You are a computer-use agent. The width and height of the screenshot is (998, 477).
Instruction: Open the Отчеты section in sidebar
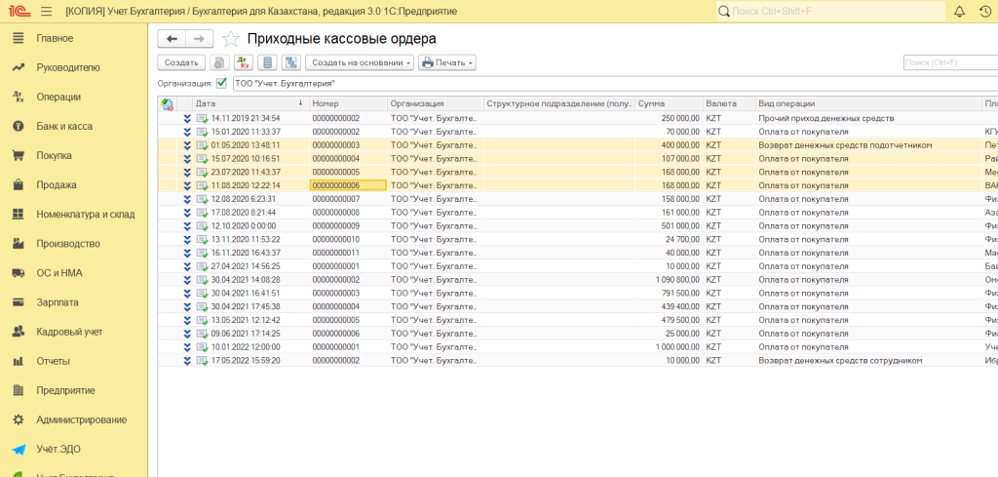[x=53, y=361]
